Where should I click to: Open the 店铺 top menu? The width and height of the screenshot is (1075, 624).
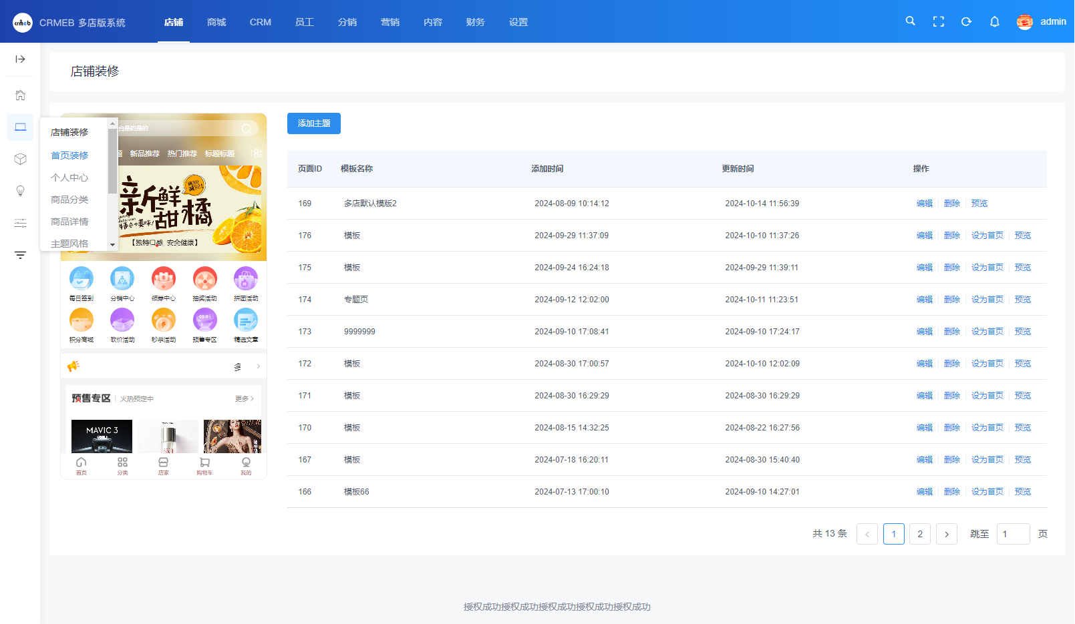click(x=174, y=22)
